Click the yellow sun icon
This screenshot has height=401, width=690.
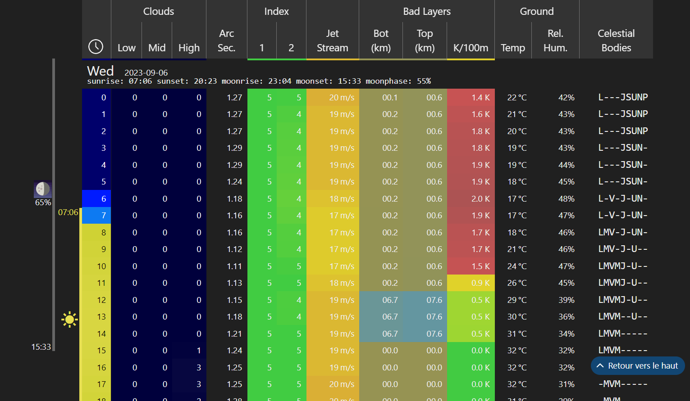[69, 320]
